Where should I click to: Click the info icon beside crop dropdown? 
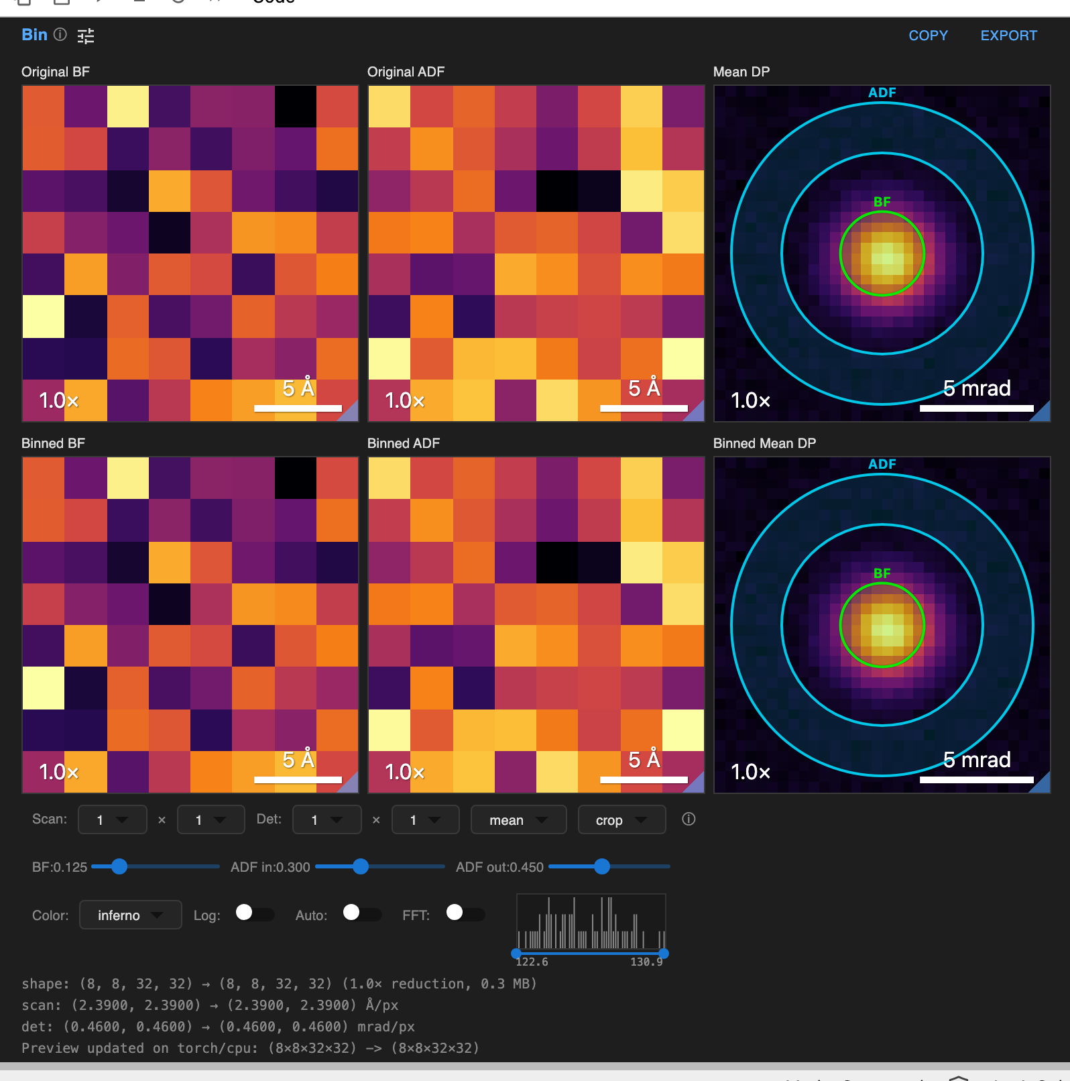[689, 819]
